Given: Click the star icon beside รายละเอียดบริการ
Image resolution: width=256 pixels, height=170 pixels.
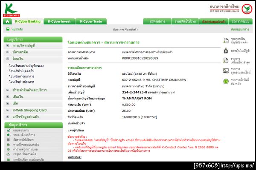Looking at the screenshot, I should click(9, 135).
